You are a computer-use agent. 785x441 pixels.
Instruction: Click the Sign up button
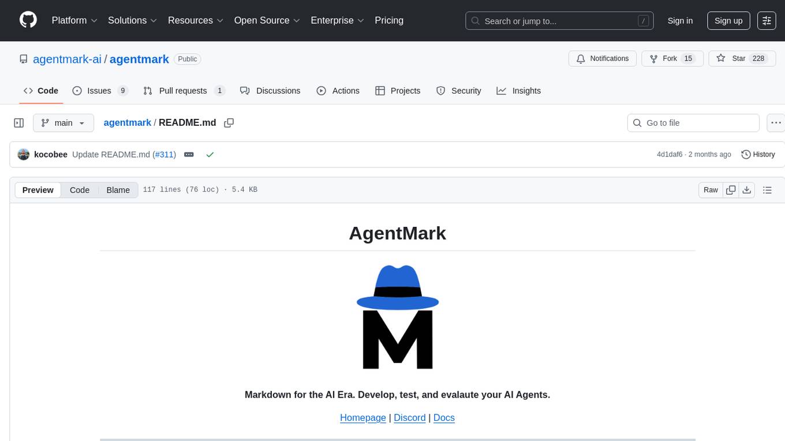[728, 21]
